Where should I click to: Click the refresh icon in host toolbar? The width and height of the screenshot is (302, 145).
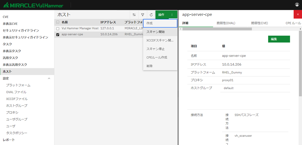(151, 15)
